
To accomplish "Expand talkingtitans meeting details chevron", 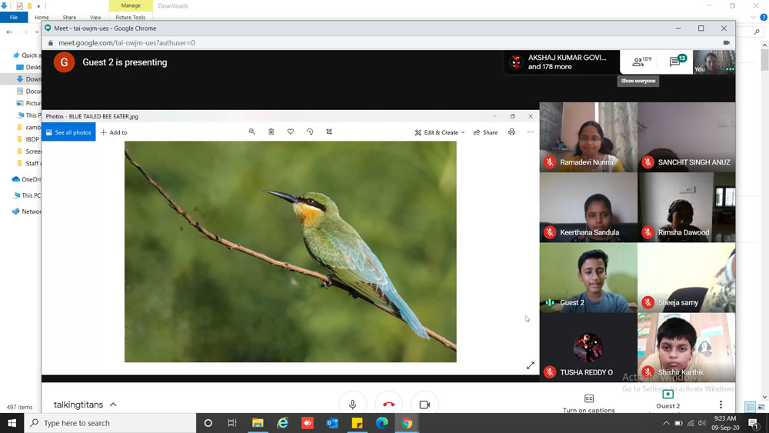I will pos(113,405).
